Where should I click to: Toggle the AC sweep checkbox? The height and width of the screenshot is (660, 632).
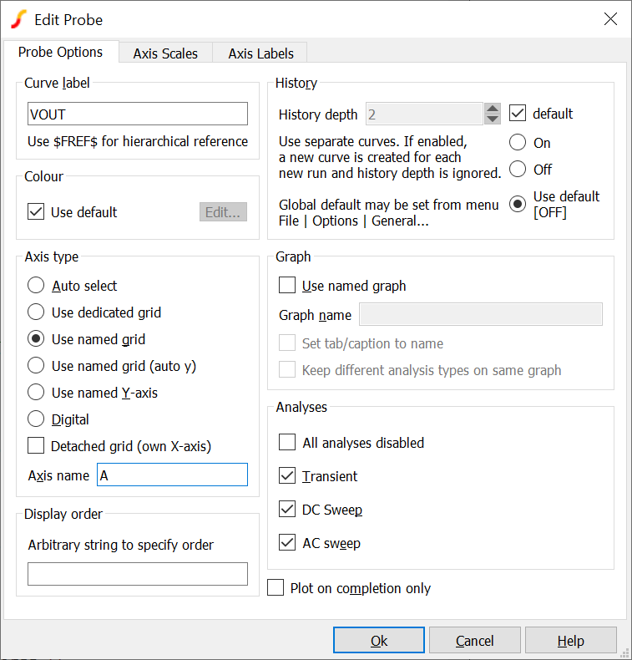coord(287,543)
